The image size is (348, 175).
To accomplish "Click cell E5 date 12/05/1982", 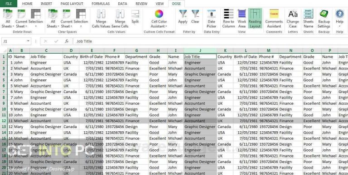I will pyautogui.click(x=92, y=80).
